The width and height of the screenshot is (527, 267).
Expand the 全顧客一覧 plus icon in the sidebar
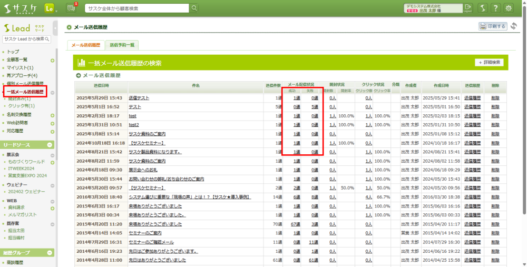click(52, 60)
